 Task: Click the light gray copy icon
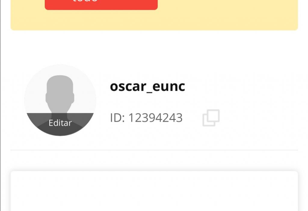click(x=211, y=118)
